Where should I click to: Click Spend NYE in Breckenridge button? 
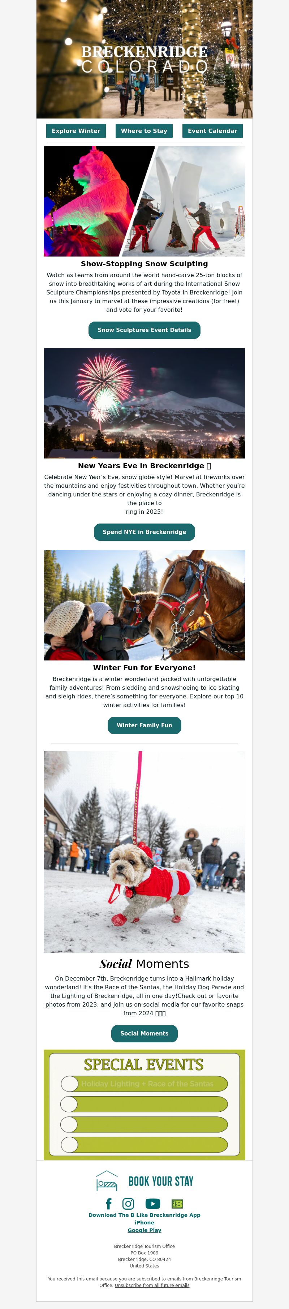coord(144,532)
